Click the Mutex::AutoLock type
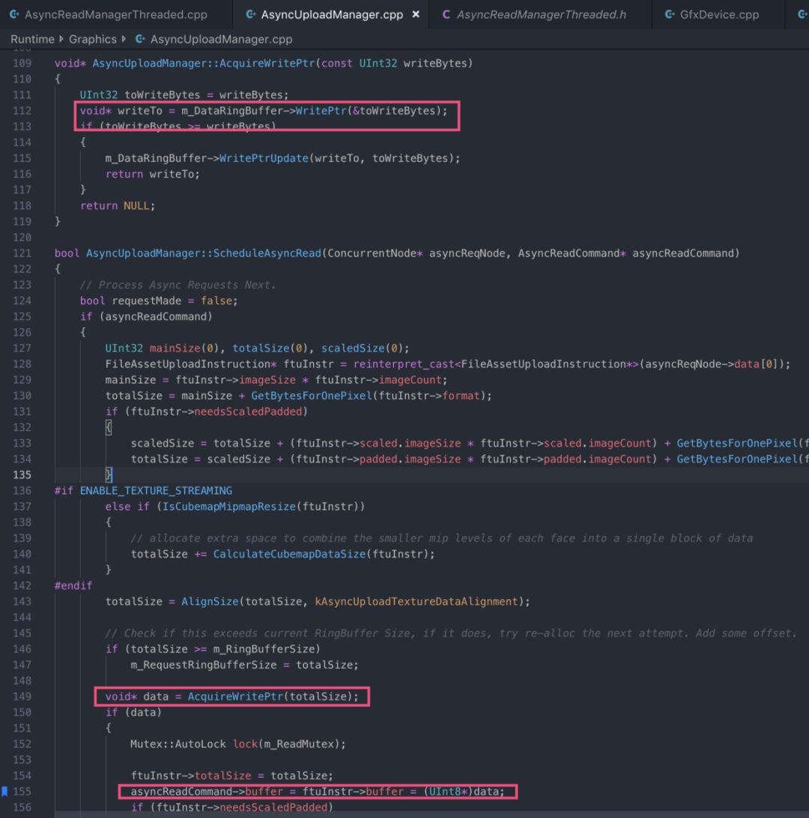 click(178, 744)
